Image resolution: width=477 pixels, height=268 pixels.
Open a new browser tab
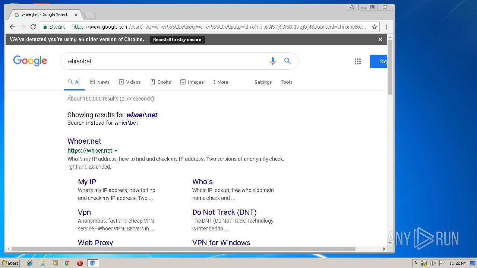coord(90,15)
